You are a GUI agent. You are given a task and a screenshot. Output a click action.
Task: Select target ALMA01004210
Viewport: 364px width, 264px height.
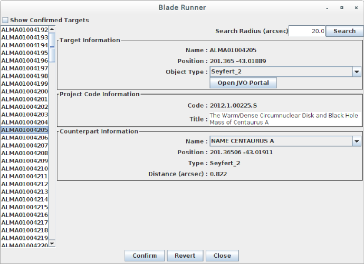click(x=25, y=168)
